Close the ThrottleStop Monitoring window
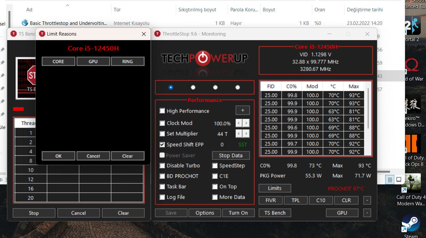 [367, 34]
